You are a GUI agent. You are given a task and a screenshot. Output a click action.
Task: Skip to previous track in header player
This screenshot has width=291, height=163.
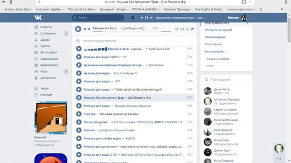coord(142,18)
